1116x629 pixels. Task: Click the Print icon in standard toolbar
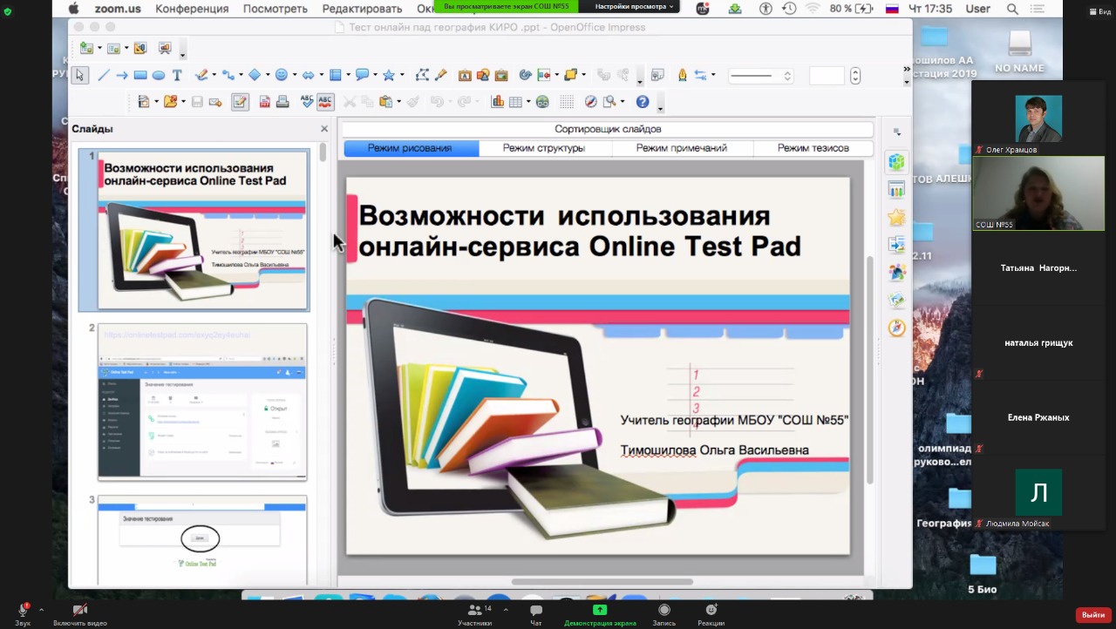pos(282,102)
